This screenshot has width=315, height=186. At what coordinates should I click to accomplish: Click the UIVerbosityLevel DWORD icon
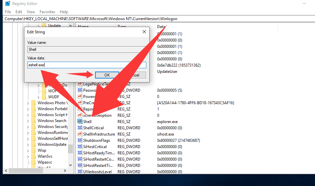pyautogui.click(x=80, y=171)
